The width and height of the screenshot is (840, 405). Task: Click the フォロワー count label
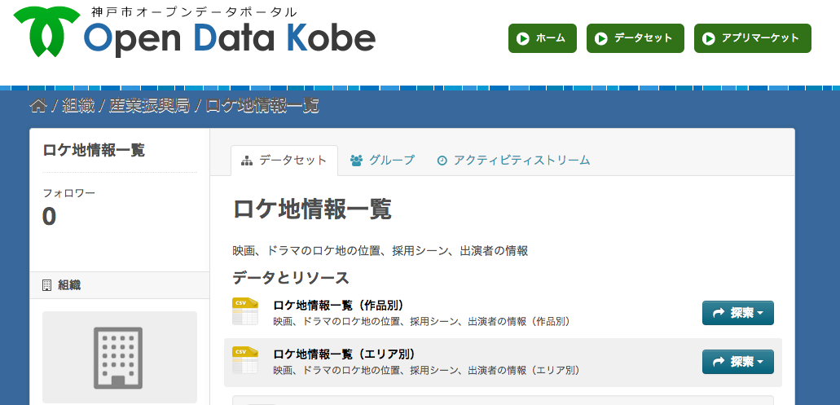pyautogui.click(x=68, y=193)
